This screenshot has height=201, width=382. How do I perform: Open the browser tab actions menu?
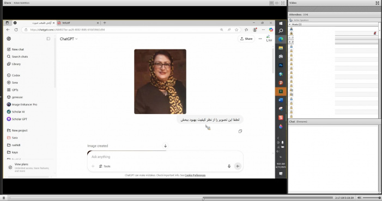click(x=7, y=23)
